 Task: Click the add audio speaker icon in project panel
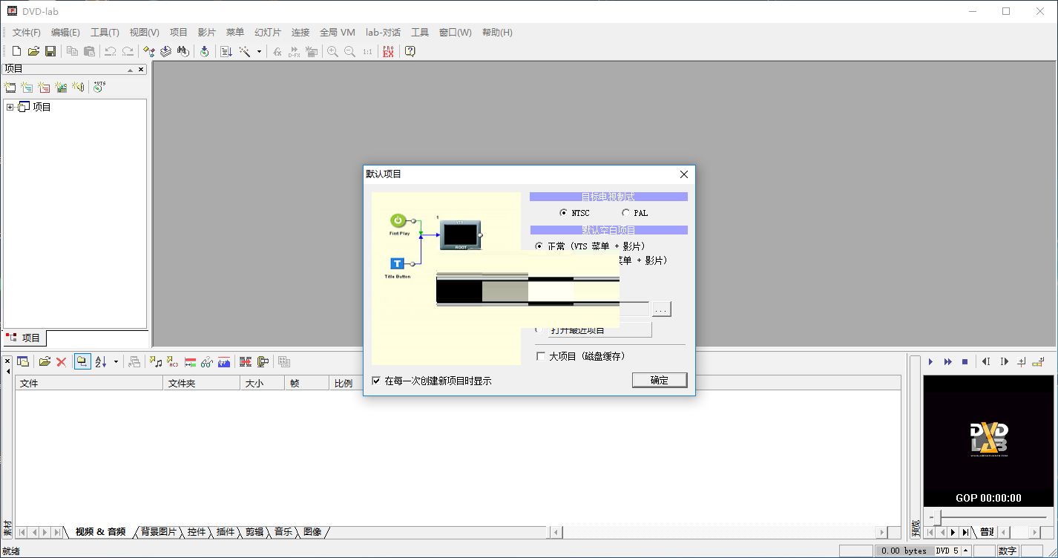coord(78,87)
